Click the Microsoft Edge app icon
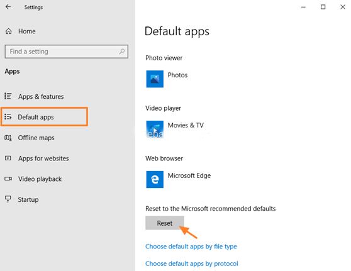Viewport: 351px width, 271px height. (x=155, y=179)
